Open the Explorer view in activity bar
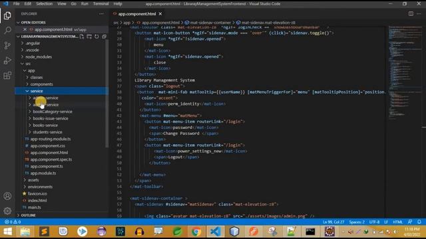This screenshot has width=426, height=239. 7,16
